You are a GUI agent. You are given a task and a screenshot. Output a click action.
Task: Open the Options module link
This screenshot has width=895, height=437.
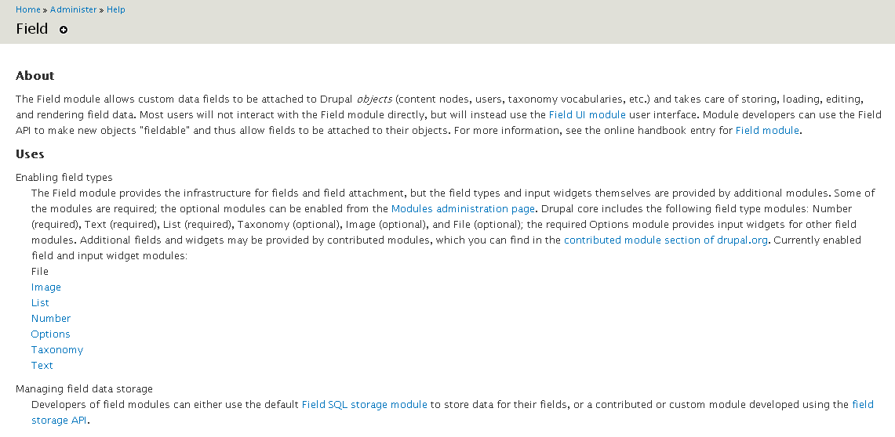[x=51, y=334]
